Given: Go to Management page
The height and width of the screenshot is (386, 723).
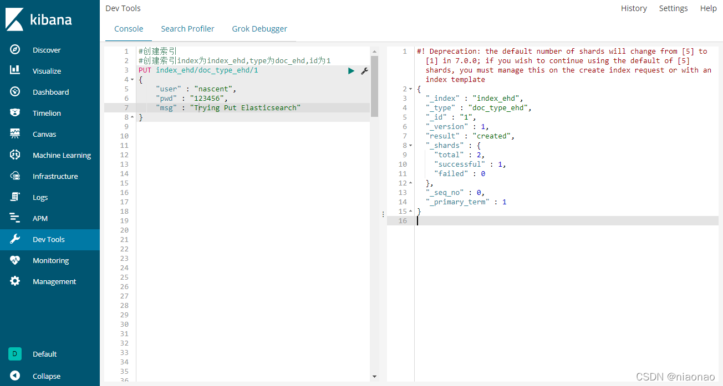Looking at the screenshot, I should click(54, 281).
